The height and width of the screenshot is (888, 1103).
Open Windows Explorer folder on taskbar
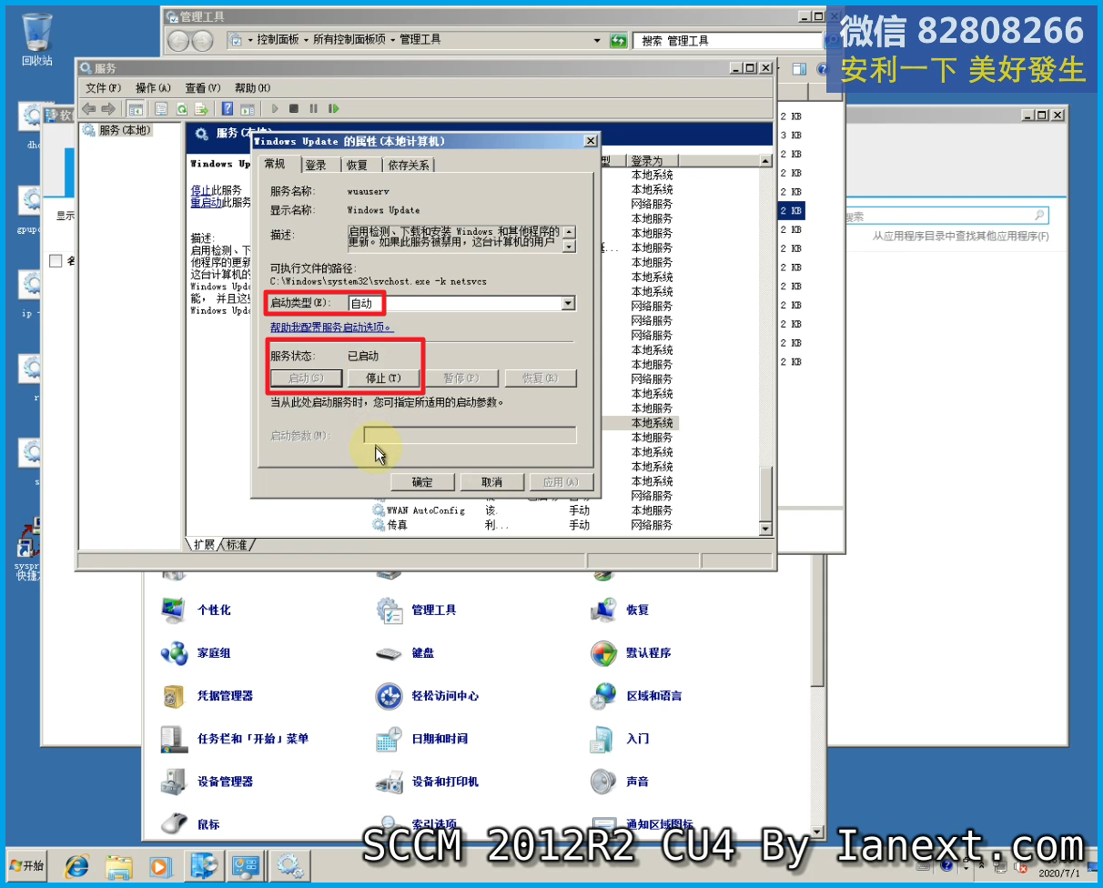pos(119,865)
